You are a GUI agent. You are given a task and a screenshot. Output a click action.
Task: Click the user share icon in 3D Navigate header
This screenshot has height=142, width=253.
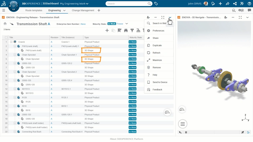[226, 17]
